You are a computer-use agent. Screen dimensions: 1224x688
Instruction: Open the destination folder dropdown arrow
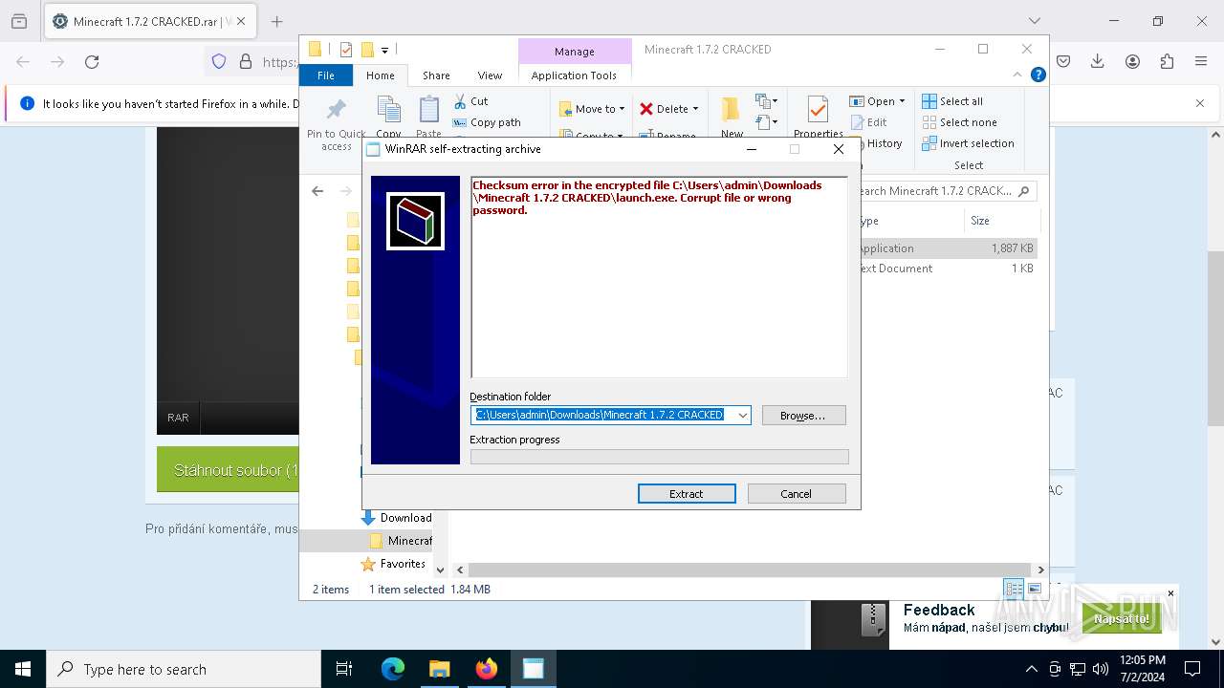coord(742,416)
